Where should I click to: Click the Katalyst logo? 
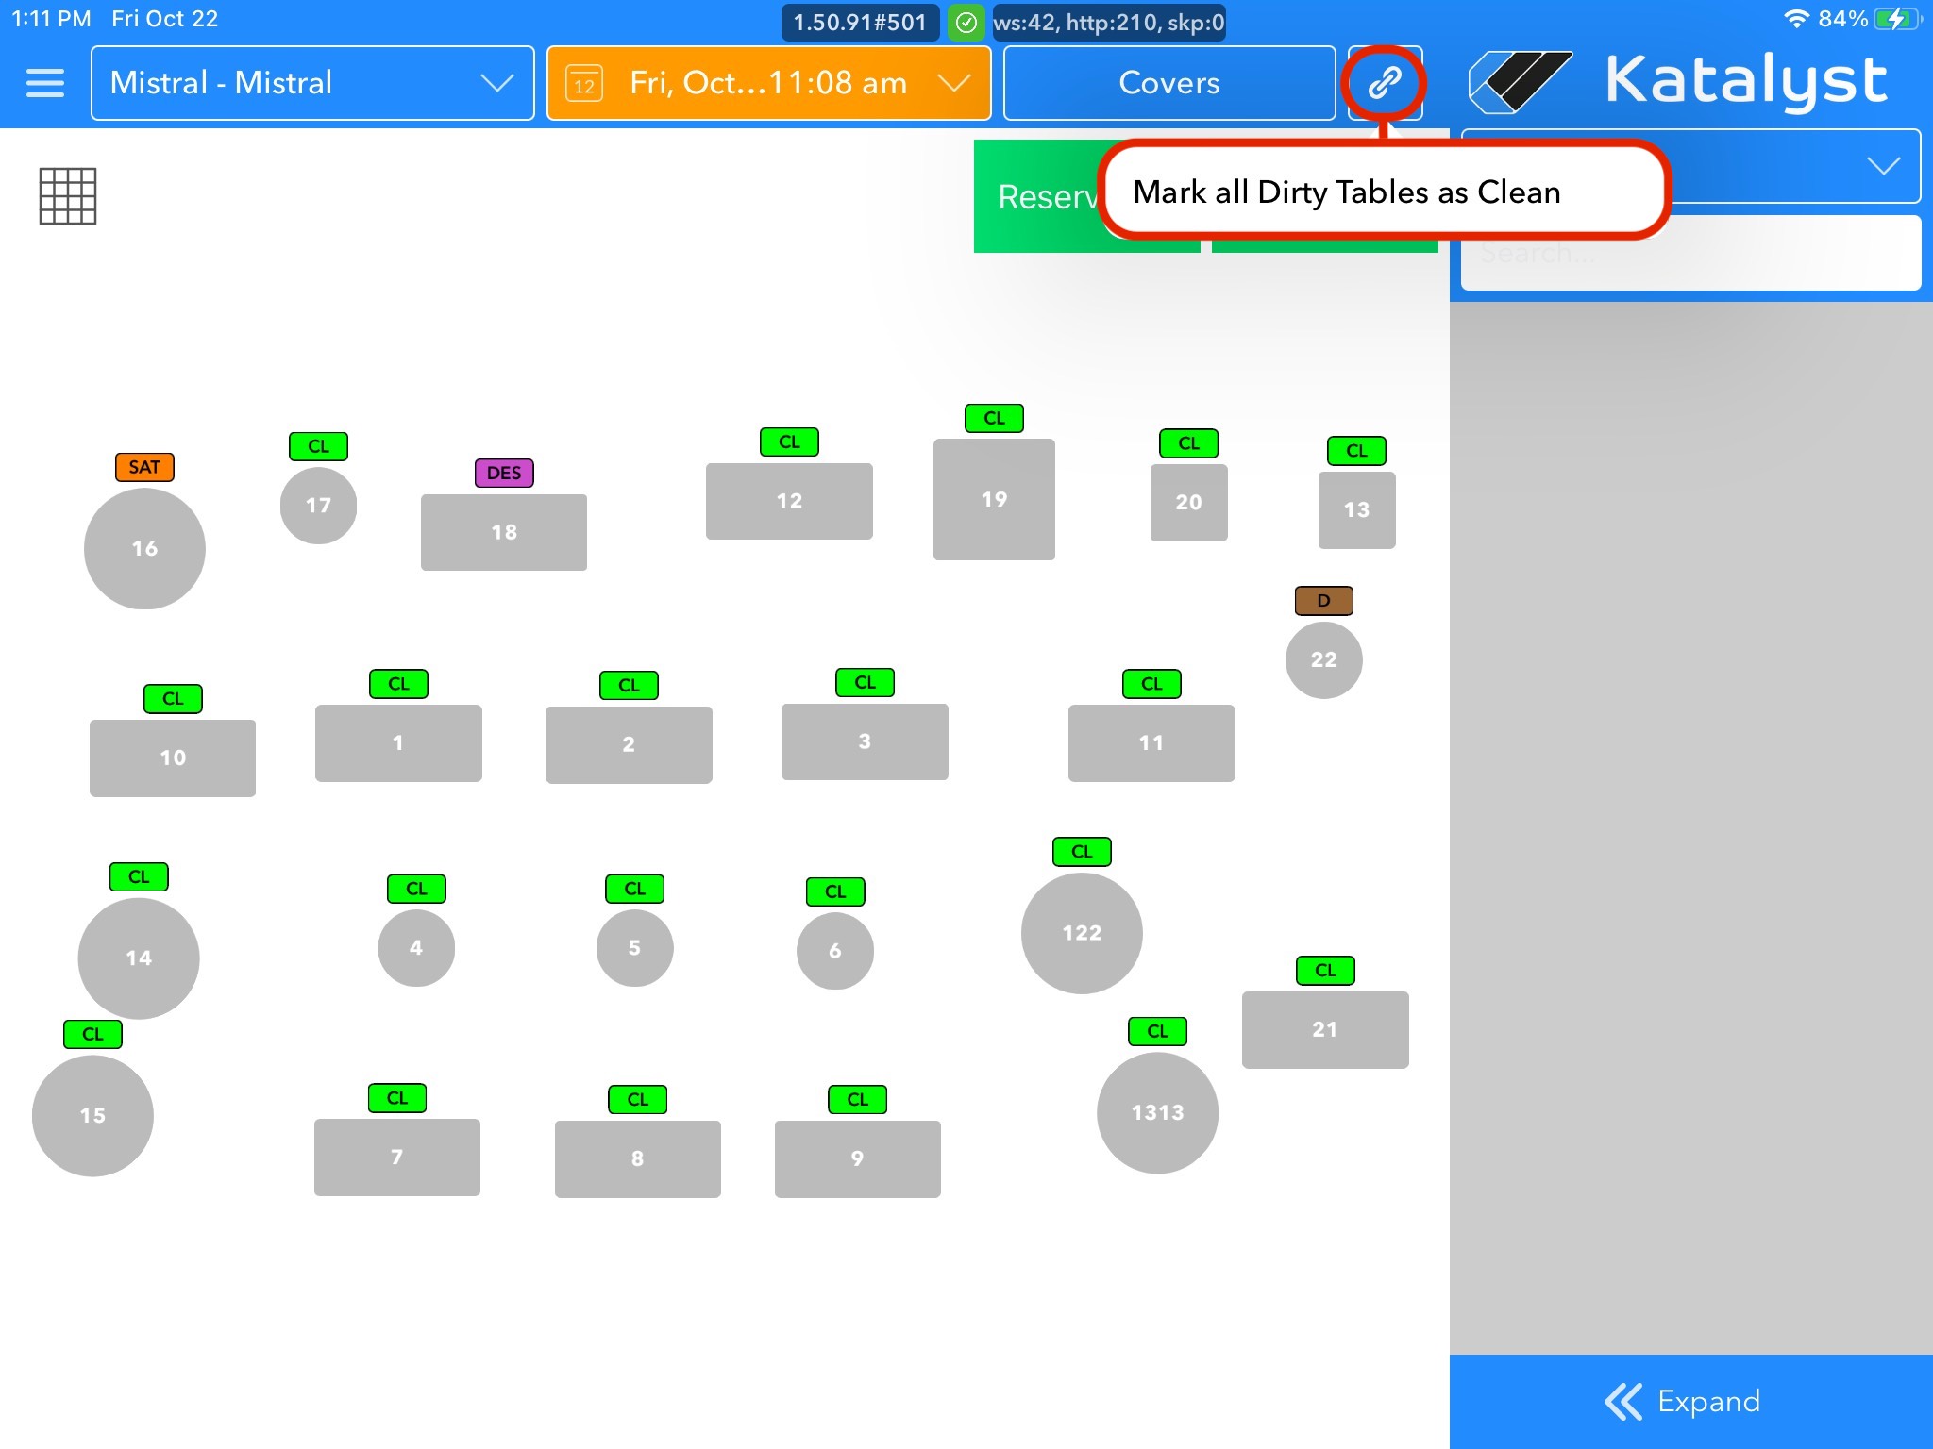1678,81
